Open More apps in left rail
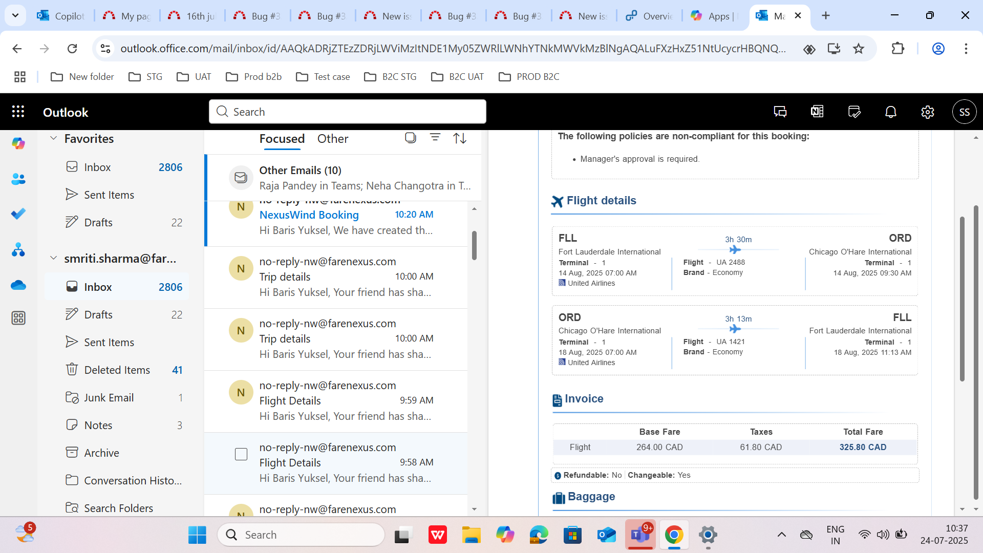 pyautogui.click(x=18, y=318)
